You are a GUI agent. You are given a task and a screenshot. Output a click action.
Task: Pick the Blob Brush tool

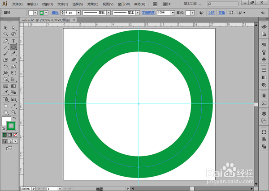point(5,60)
